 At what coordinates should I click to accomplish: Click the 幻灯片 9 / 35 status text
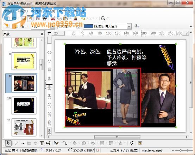coord(124,150)
